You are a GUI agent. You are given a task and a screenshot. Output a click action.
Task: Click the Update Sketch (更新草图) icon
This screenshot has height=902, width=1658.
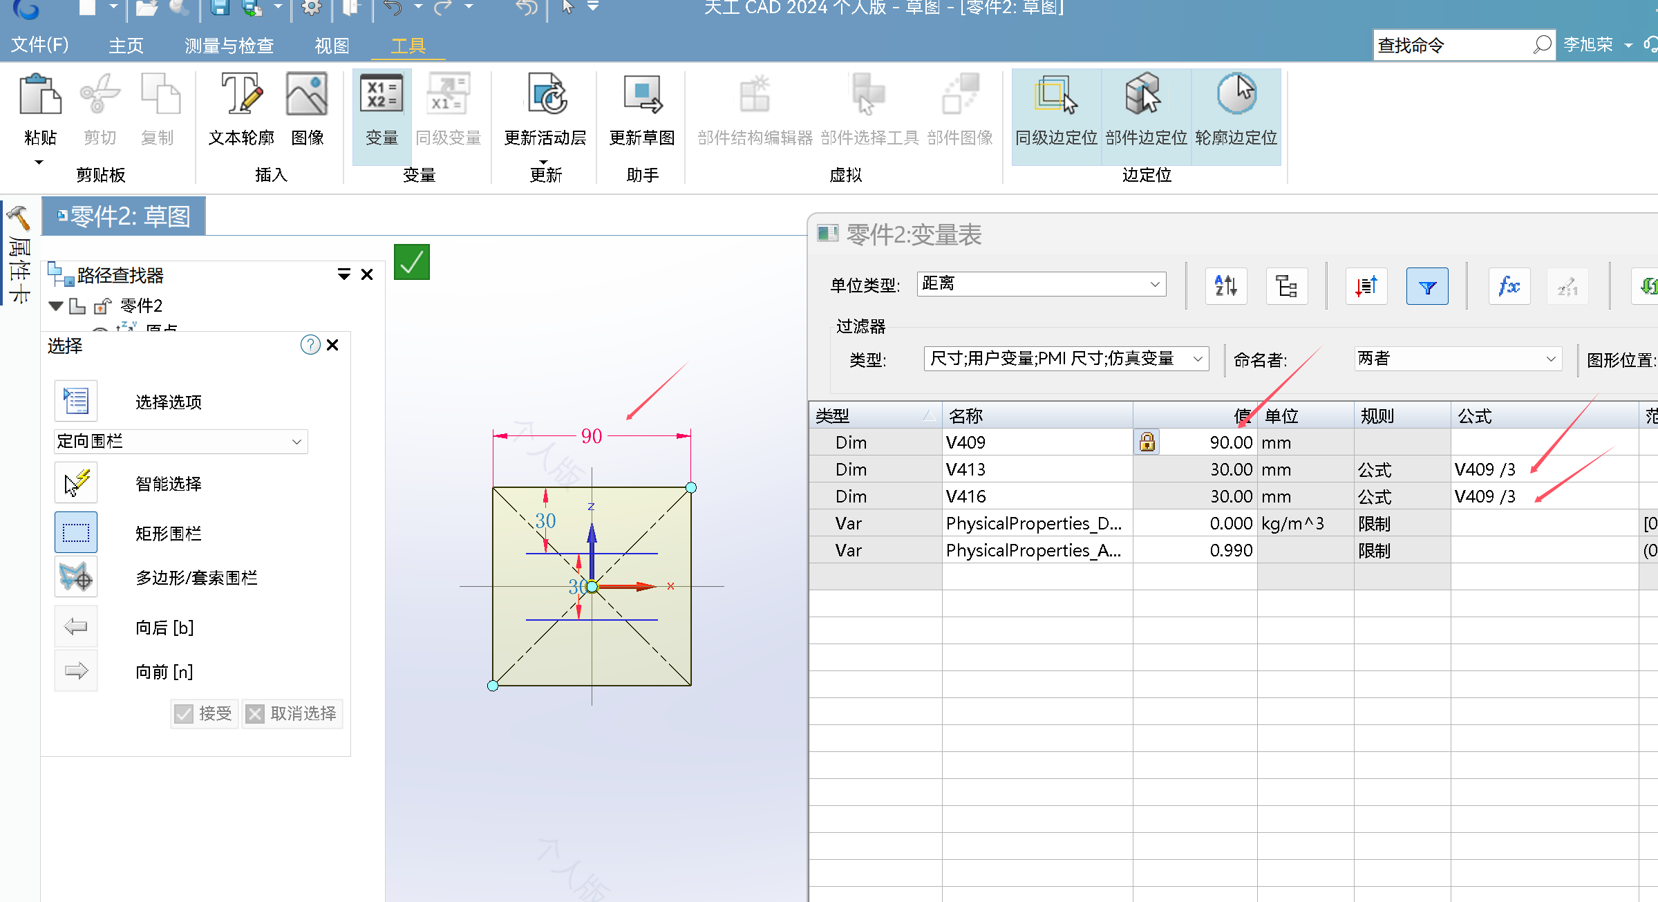click(x=642, y=94)
